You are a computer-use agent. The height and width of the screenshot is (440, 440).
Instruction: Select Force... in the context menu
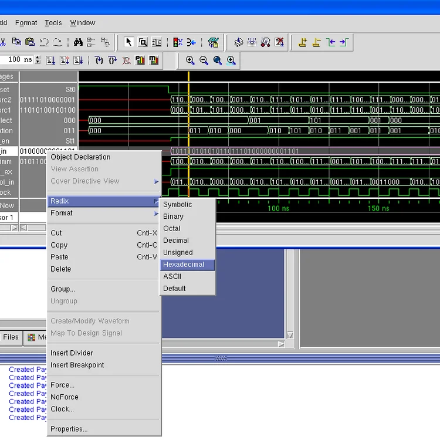click(104, 385)
